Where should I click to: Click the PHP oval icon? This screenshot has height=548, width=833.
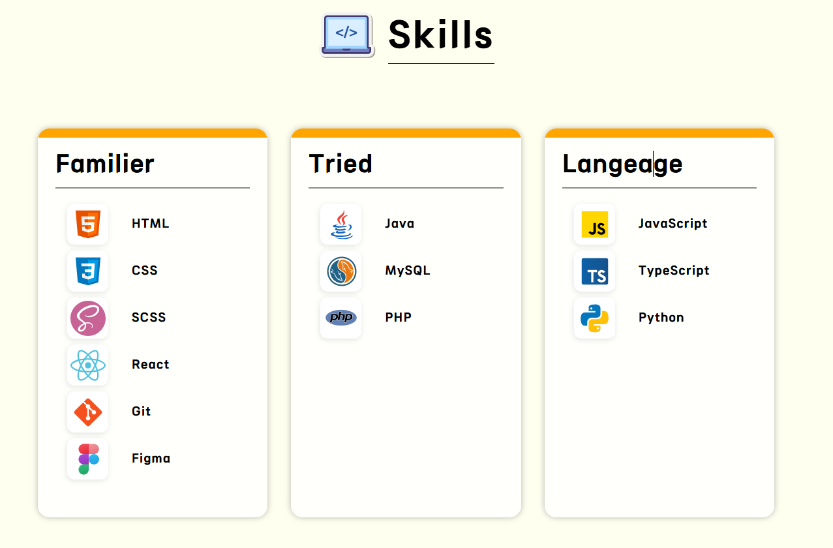(x=341, y=318)
